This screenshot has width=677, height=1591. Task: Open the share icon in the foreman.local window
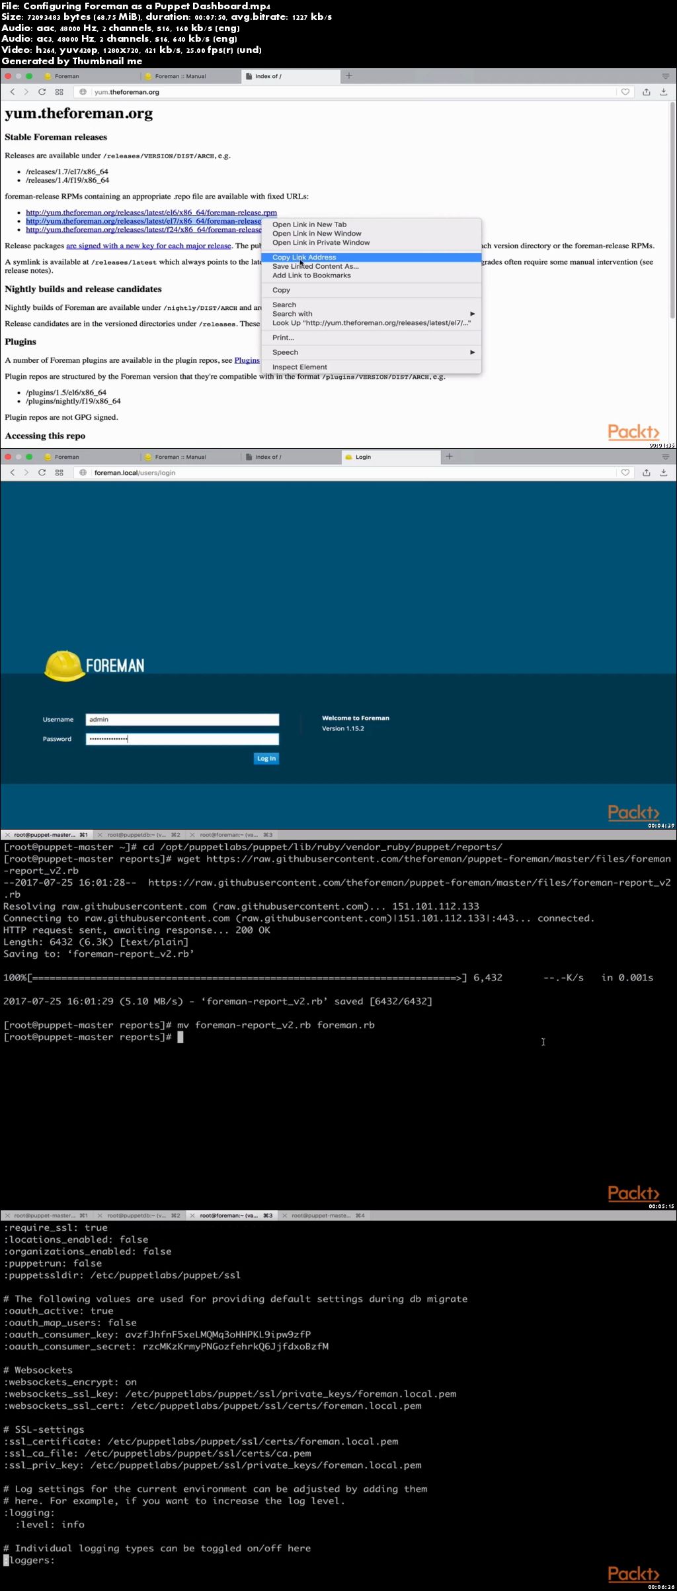click(647, 473)
